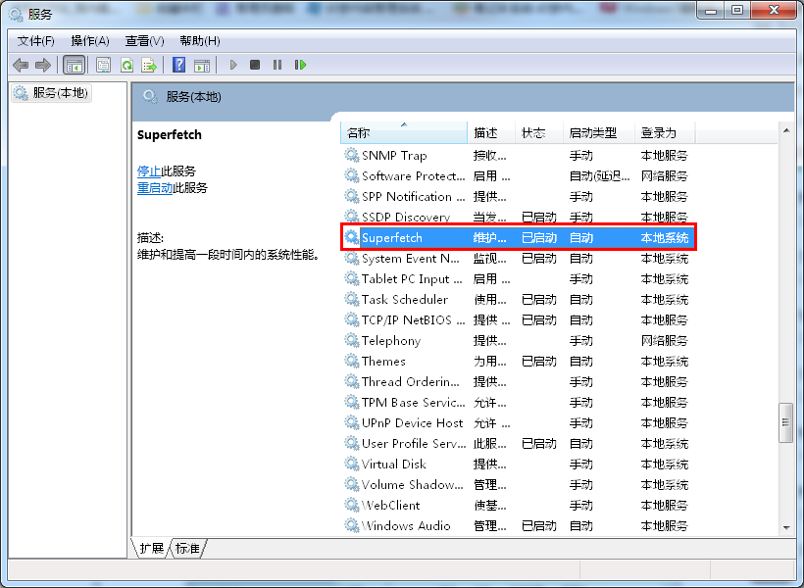The height and width of the screenshot is (588, 804).
Task: Sort by the 启动类型 column header
Action: (598, 132)
